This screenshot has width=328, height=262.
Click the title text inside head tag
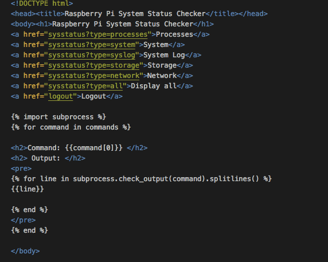coord(135,14)
